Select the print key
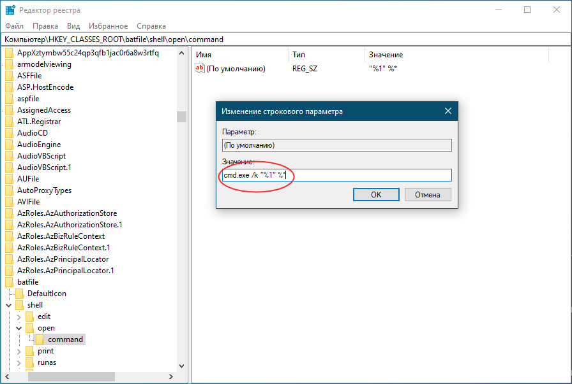The image size is (572, 384). click(x=45, y=351)
